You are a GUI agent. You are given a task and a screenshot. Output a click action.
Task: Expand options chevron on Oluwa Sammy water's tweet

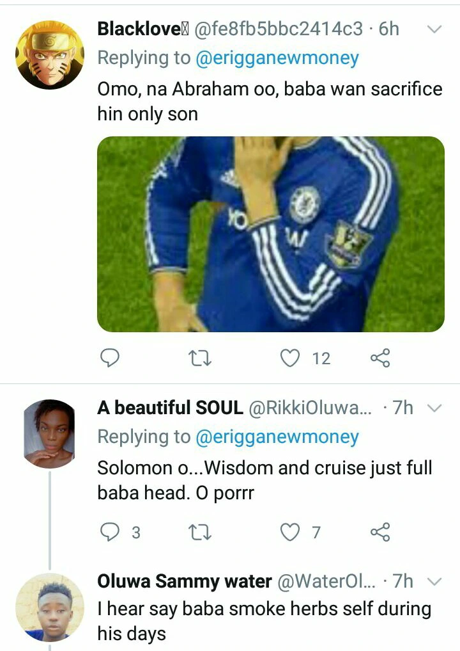434,582
